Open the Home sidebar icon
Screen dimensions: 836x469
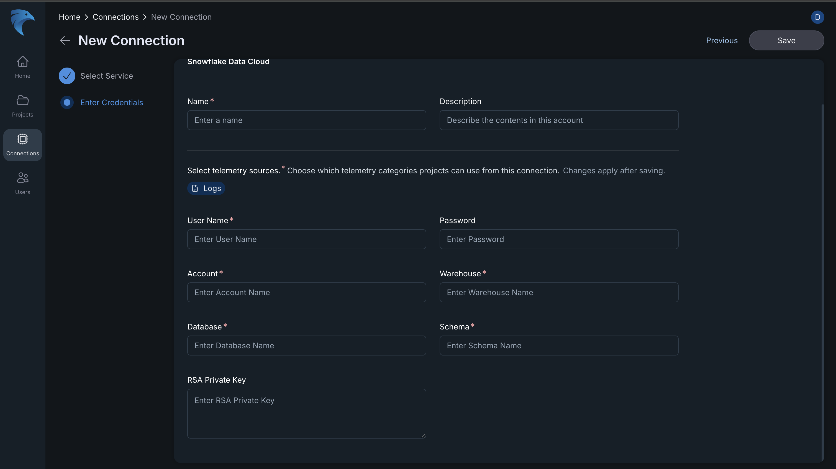coord(22,62)
